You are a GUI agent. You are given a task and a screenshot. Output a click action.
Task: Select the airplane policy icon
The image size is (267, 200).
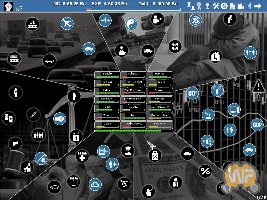click(x=67, y=24)
